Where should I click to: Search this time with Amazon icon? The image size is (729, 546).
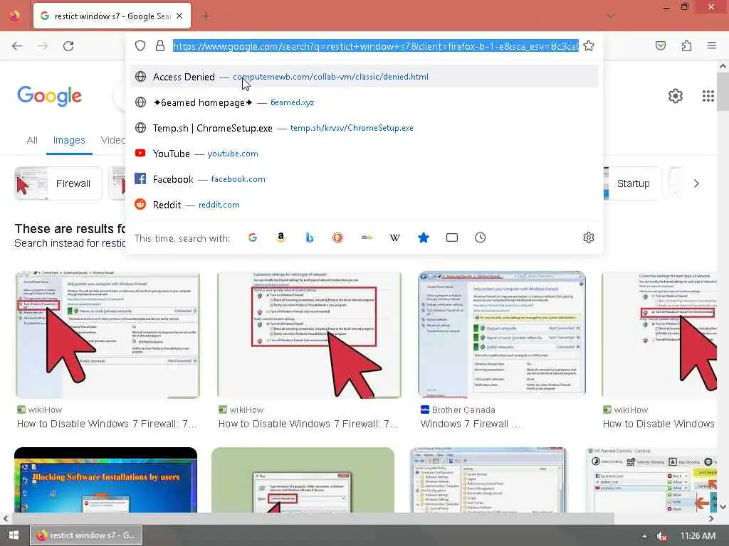click(280, 237)
